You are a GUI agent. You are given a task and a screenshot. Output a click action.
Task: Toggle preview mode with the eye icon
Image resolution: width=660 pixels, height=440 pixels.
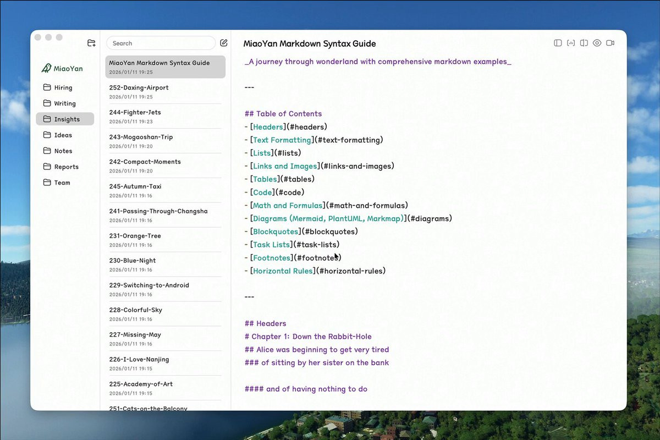597,43
